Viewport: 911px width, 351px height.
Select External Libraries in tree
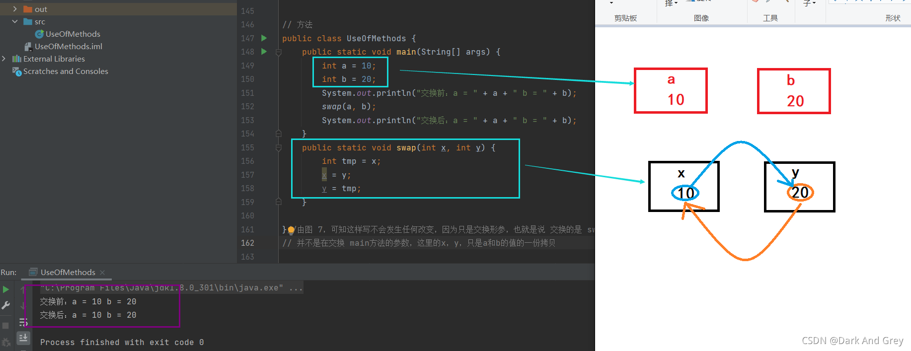coord(54,59)
